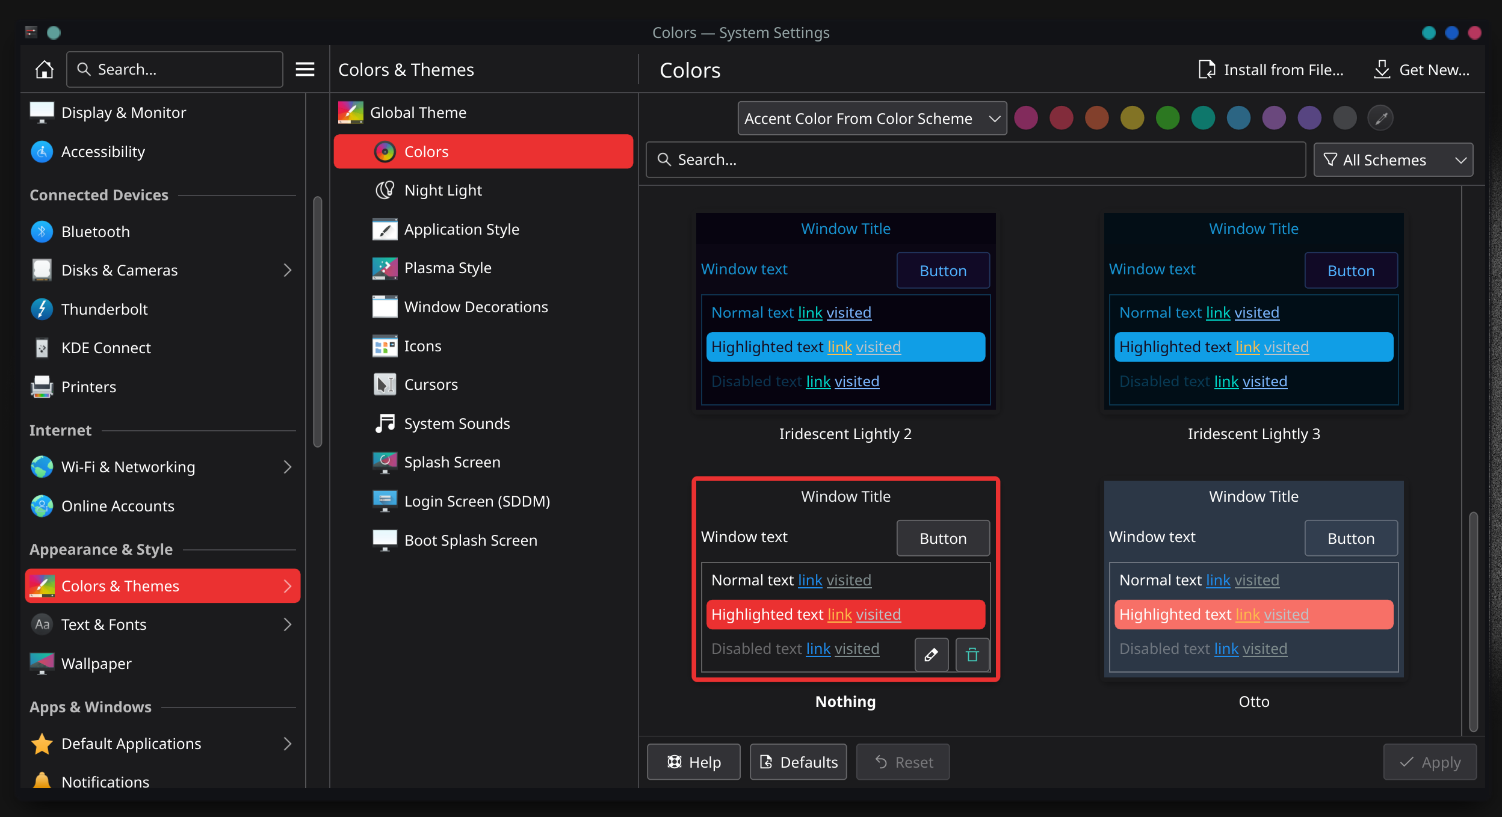Open Wallpaper settings in sidebar
Screen dimensions: 1502x817
[162, 664]
